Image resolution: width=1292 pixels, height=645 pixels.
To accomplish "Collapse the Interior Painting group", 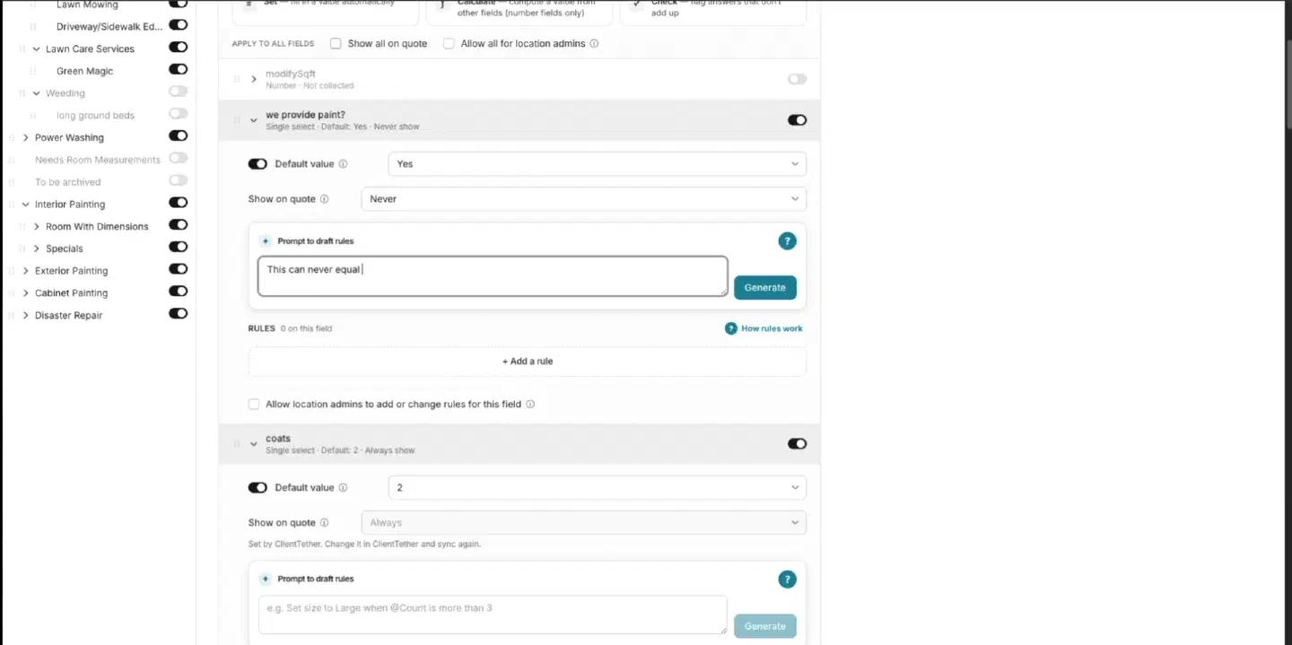I will pos(26,205).
